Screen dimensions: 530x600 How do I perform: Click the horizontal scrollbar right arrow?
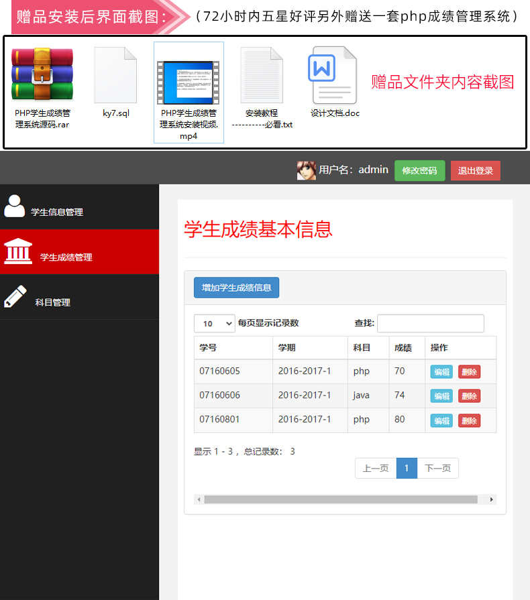pyautogui.click(x=492, y=499)
